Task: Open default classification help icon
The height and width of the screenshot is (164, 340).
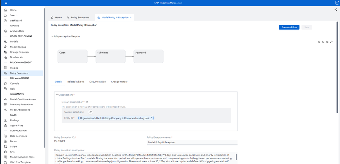Action: 87,102
